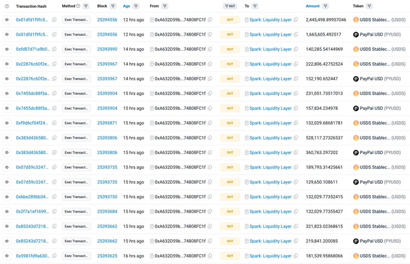Open block 25393990
Viewport: 410px width, 264px height.
(107, 49)
